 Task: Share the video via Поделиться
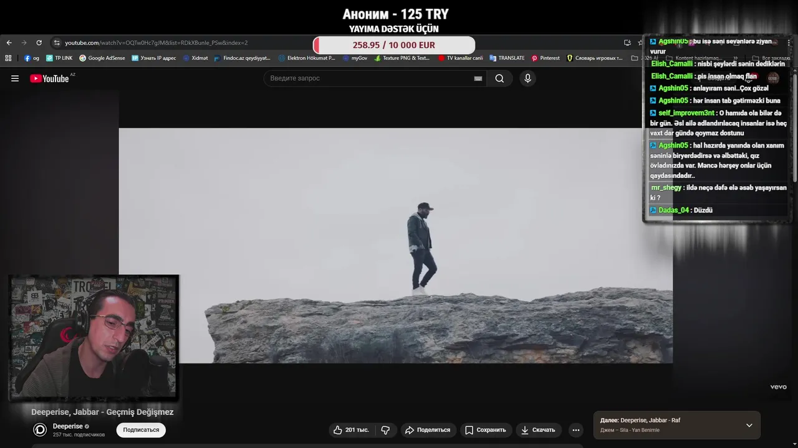427,430
